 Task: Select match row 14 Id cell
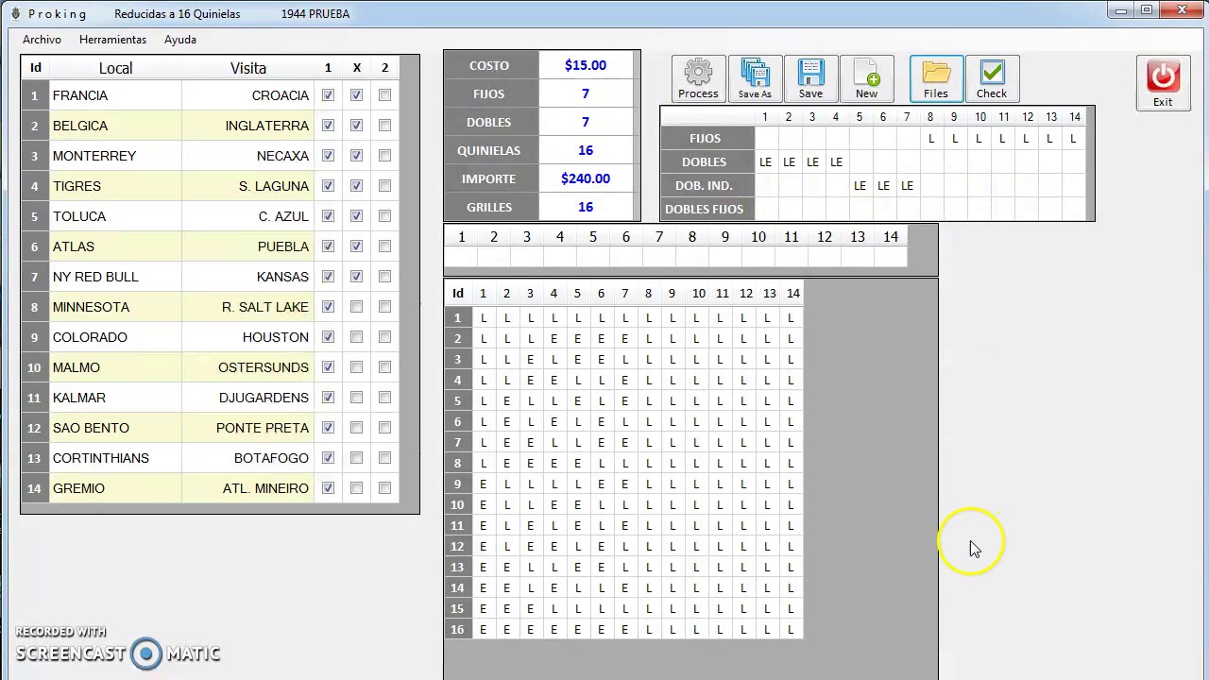(x=34, y=488)
